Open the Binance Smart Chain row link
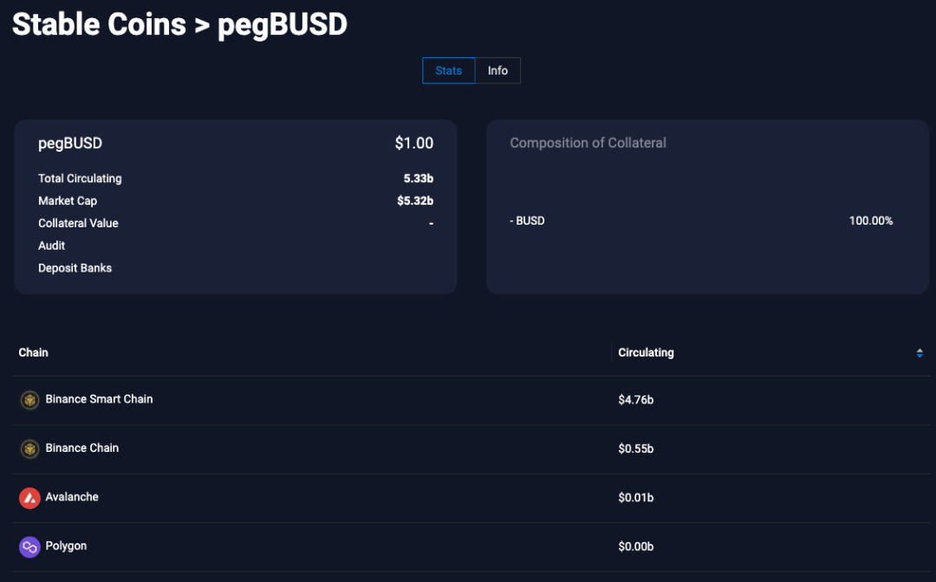The height and width of the screenshot is (582, 936). point(99,399)
